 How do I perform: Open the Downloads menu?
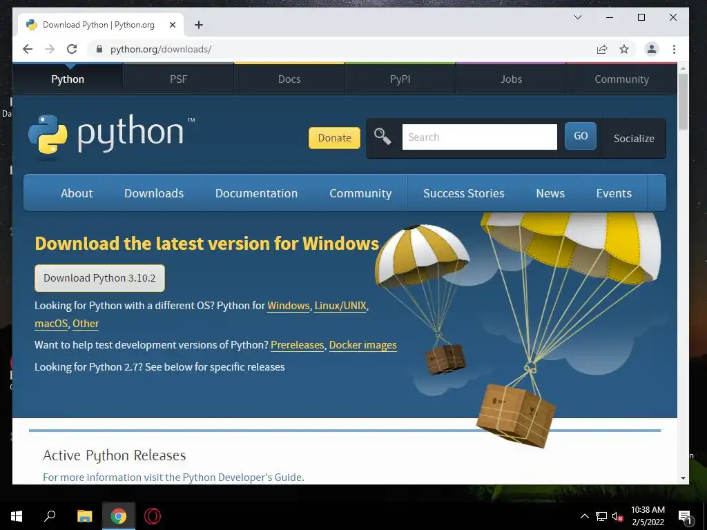[x=154, y=193]
